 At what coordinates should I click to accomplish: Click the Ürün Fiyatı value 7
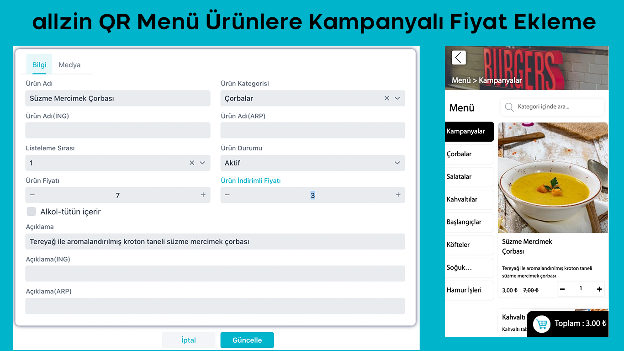(118, 195)
